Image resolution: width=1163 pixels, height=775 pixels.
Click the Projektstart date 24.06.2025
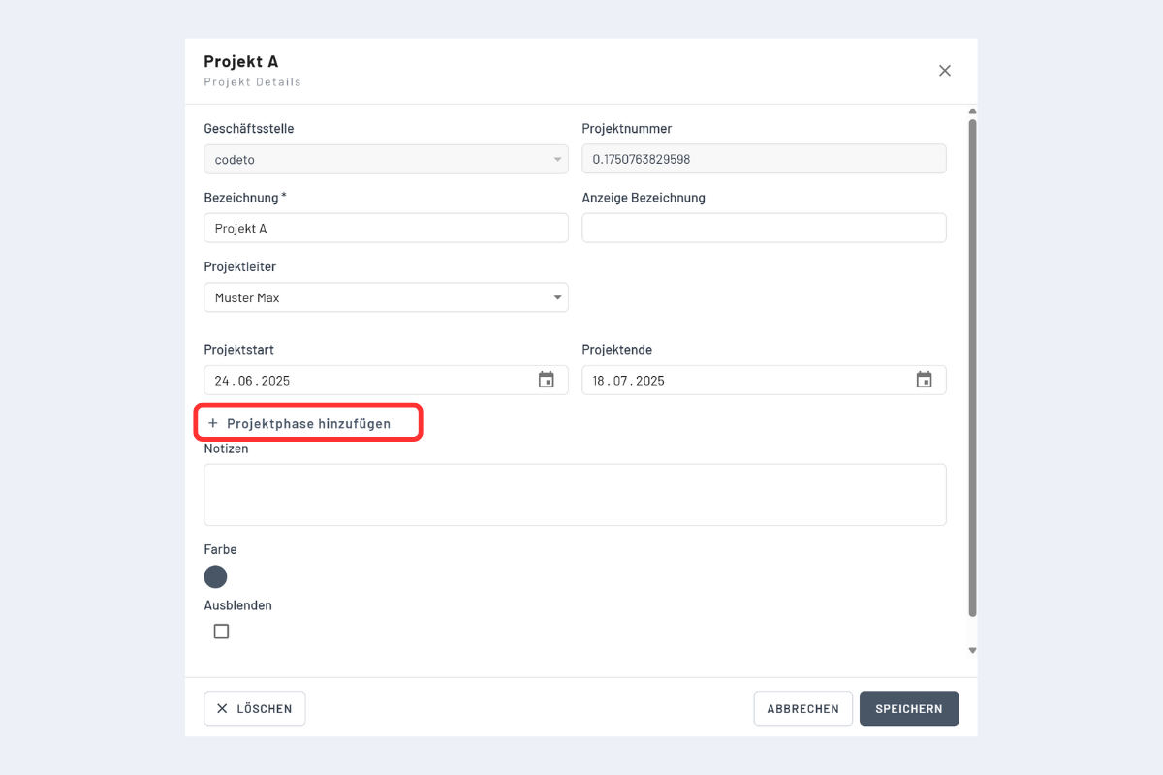point(252,381)
